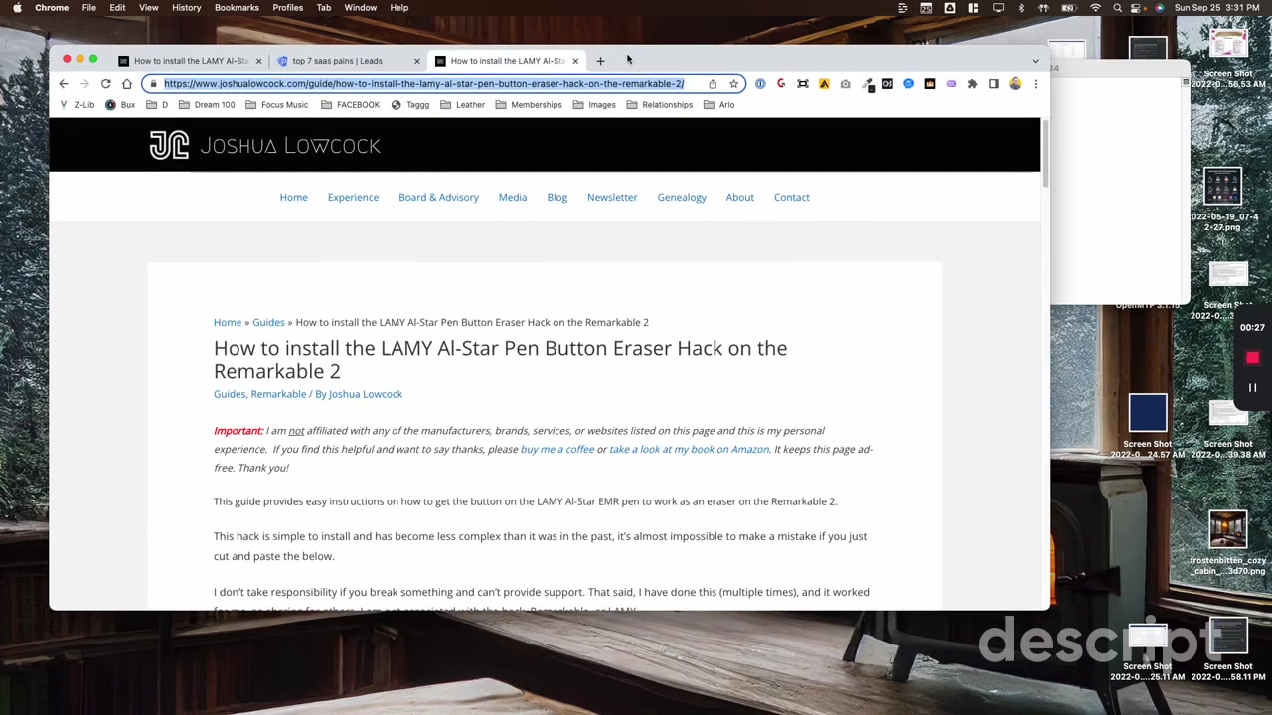Click the Guides breadcrumb link
Viewport: 1272px width, 715px height.
[268, 322]
